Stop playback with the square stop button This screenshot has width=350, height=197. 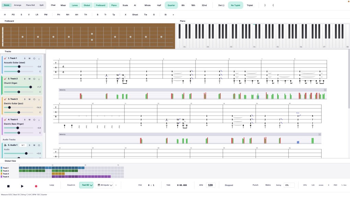8,186
